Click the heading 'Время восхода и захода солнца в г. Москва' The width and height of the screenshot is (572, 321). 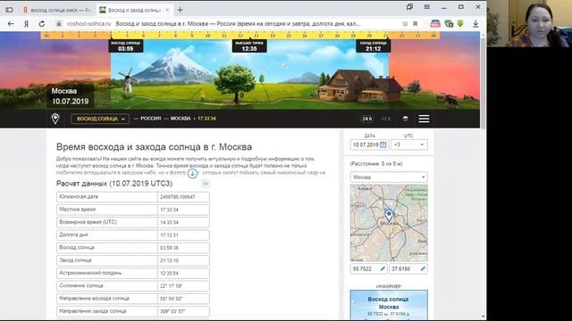[154, 147]
